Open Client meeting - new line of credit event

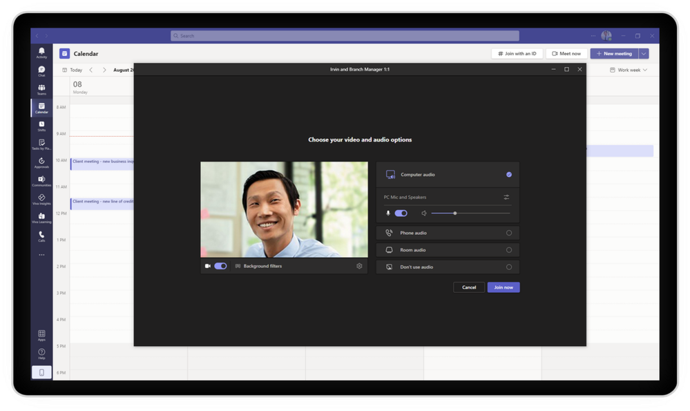tap(102, 204)
